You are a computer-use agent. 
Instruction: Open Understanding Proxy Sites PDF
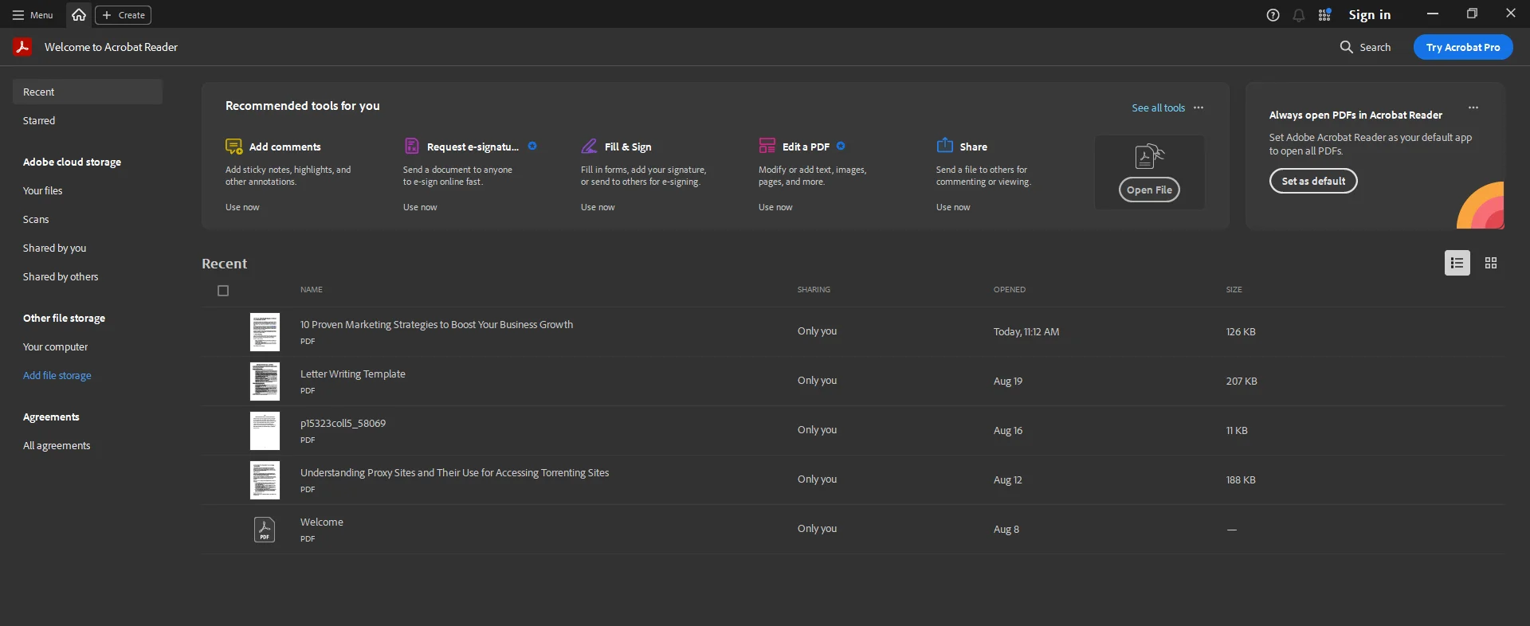click(x=454, y=472)
